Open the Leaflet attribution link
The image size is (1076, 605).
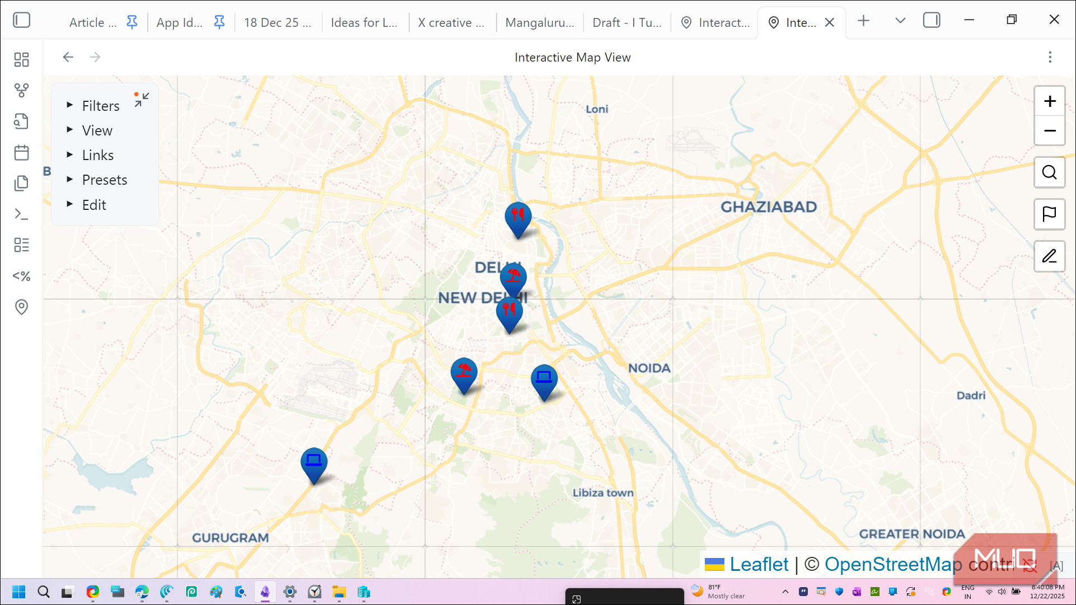pos(759,564)
